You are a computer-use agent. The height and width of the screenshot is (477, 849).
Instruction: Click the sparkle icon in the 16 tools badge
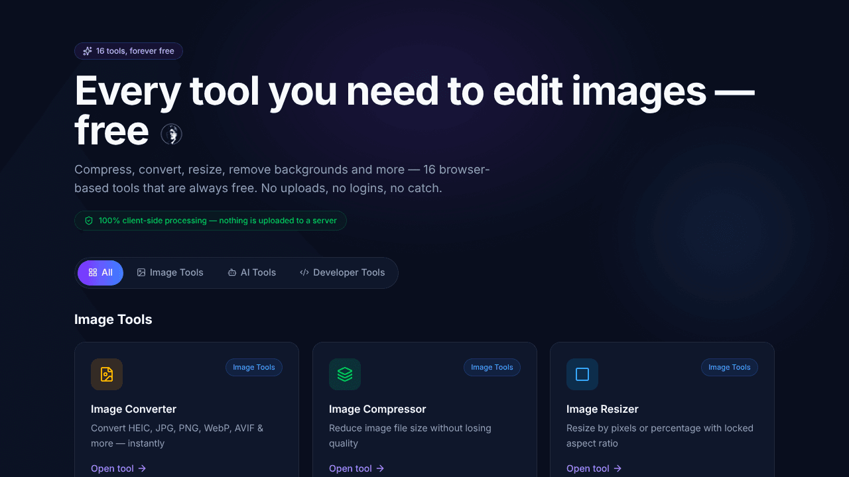(88, 51)
